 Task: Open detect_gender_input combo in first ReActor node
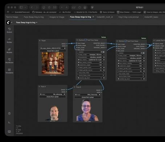[x=91, y=68]
